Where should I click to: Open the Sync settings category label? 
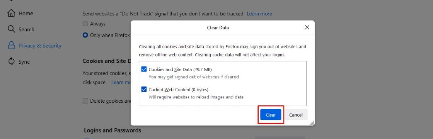tap(24, 62)
